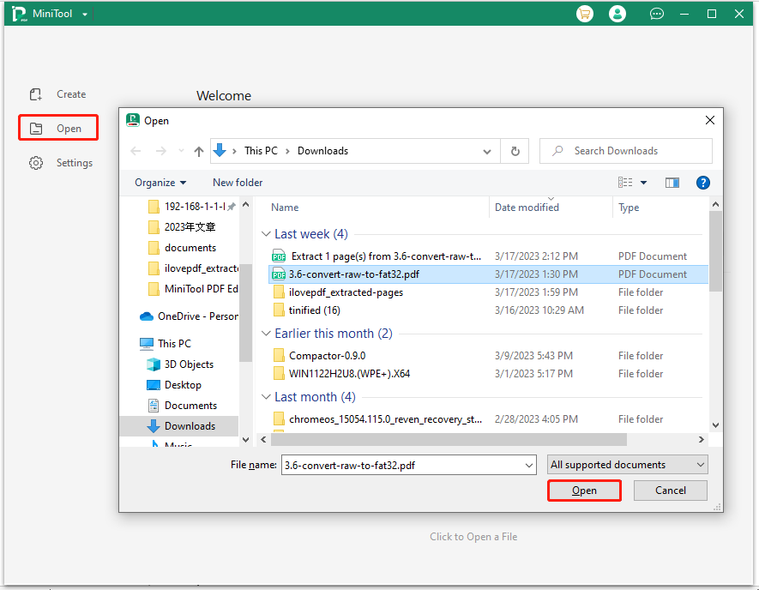Select the Create tool in the left sidebar
The width and height of the screenshot is (759, 590).
(57, 93)
